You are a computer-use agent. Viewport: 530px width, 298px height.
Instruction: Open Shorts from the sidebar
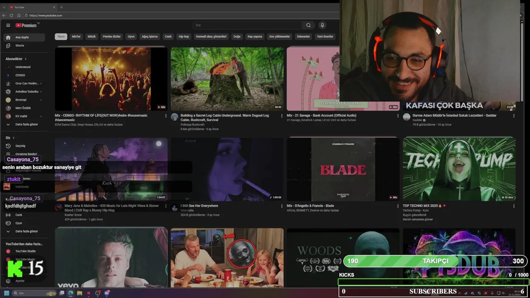tap(24, 46)
